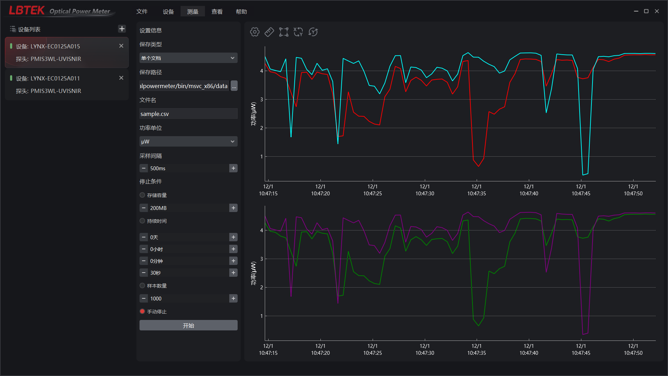The height and width of the screenshot is (376, 668).
Task: Click the XY axes reset icon
Action: [x=298, y=32]
